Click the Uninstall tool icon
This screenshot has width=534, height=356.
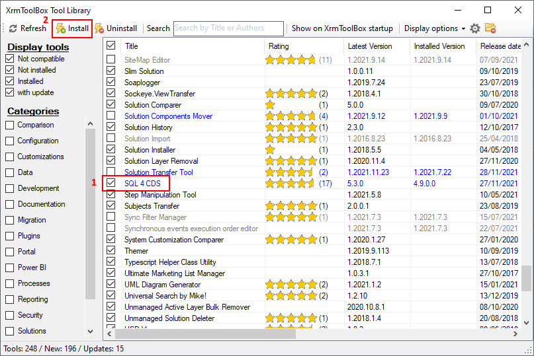99,28
